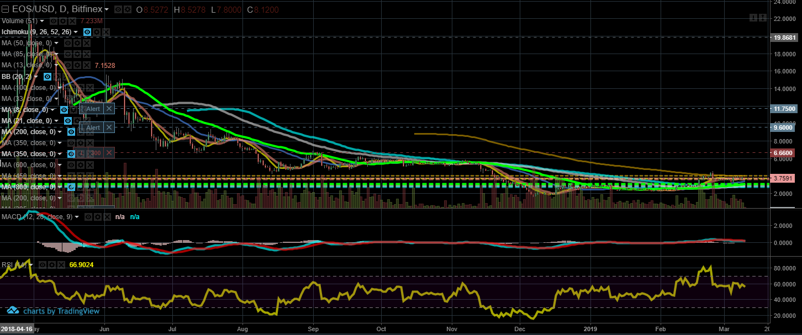Delete MA (50, close, 0) using its X
802x335 pixels.
tap(87, 43)
